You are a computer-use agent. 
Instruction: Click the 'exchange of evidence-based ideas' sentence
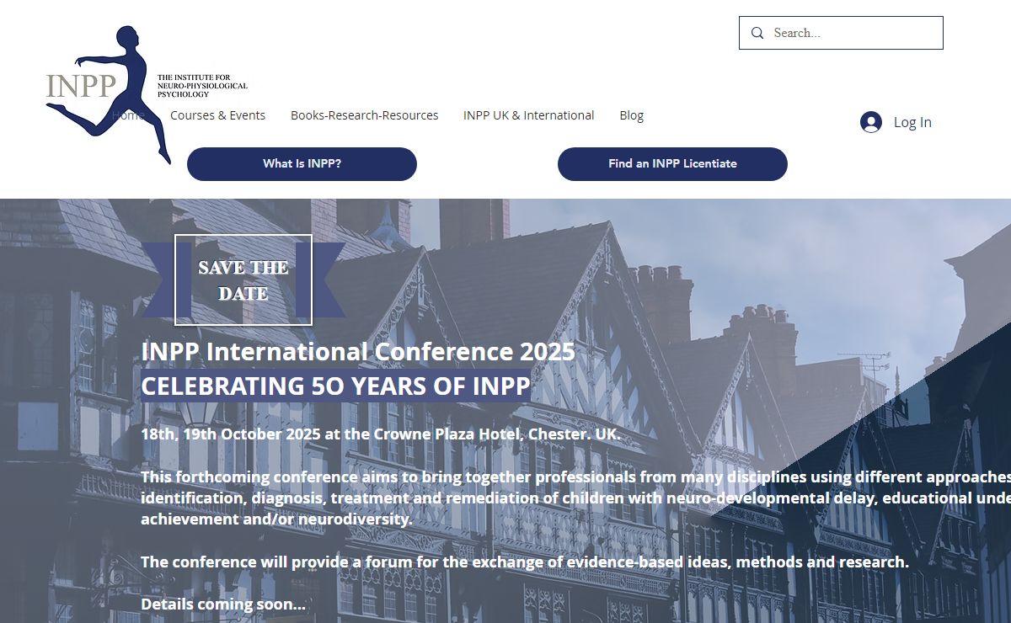pyautogui.click(x=525, y=562)
